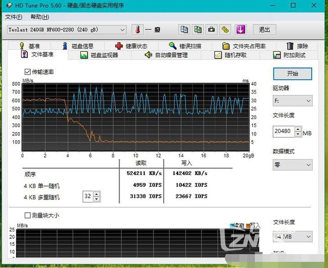Click the 4 KB 单一随机 row label
Image resolution: width=328 pixels, height=268 pixels.
coord(42,186)
